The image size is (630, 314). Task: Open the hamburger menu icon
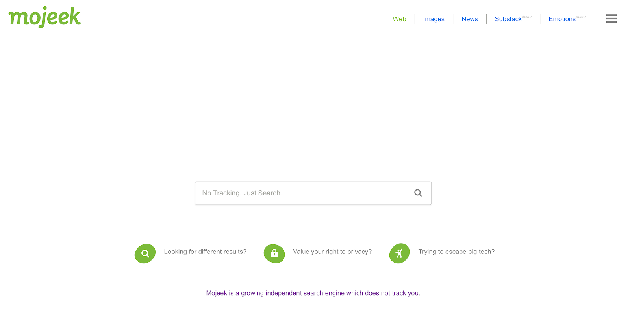coord(611,18)
